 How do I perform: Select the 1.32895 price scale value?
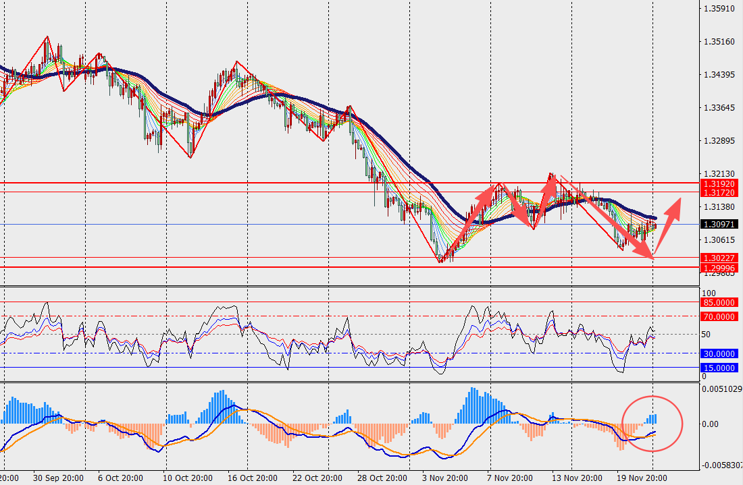[719, 140]
